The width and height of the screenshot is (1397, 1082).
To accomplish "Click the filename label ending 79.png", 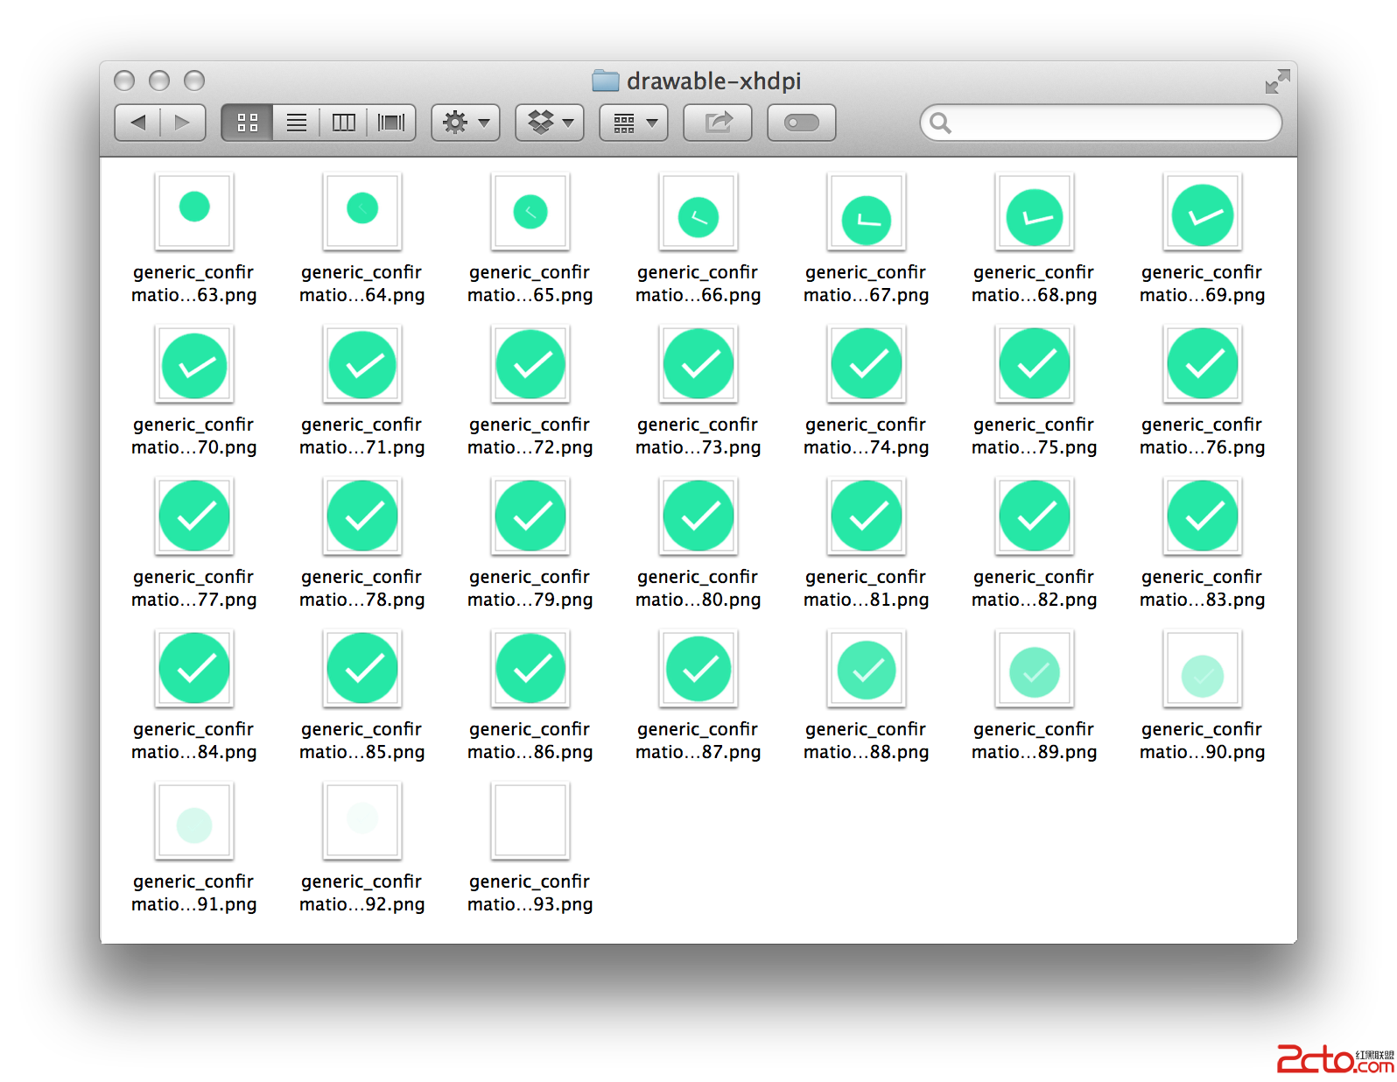I will point(530,588).
